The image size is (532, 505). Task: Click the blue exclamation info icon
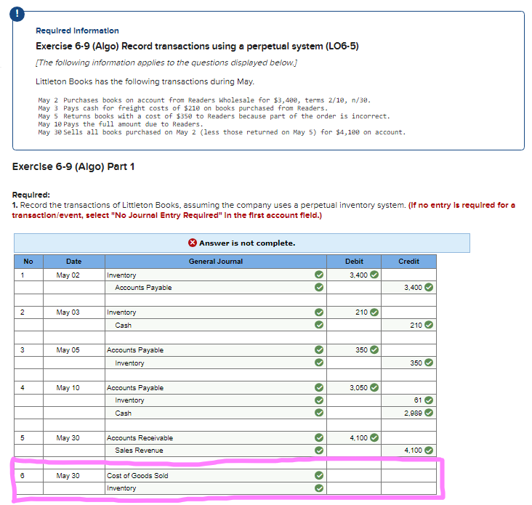pos(17,14)
